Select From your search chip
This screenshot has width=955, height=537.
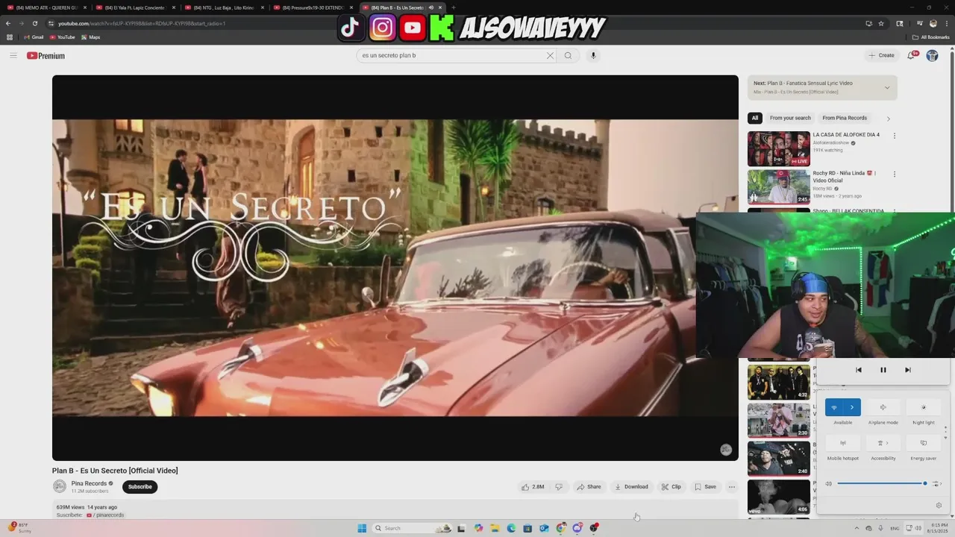pos(790,118)
